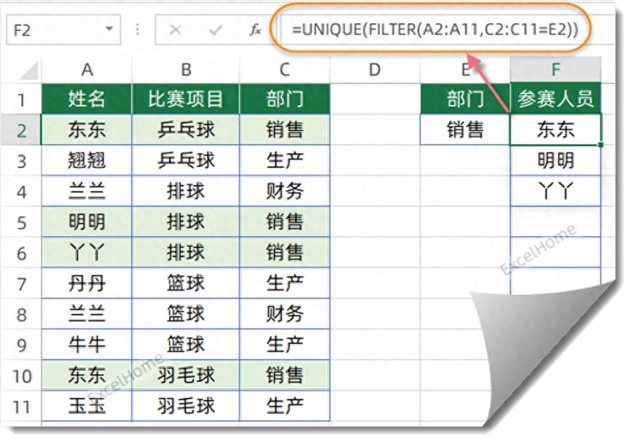Select cell C3 containing 生产
Screen dimensions: 631x442
(x=285, y=160)
